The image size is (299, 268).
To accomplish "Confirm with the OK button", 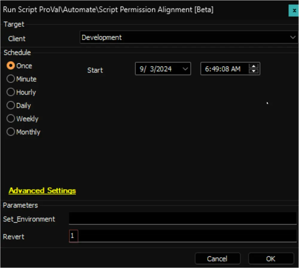I will coord(271,259).
